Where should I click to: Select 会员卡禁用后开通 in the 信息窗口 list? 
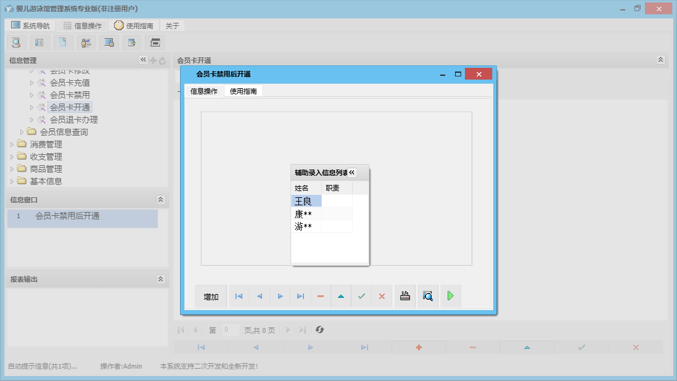pyautogui.click(x=83, y=218)
